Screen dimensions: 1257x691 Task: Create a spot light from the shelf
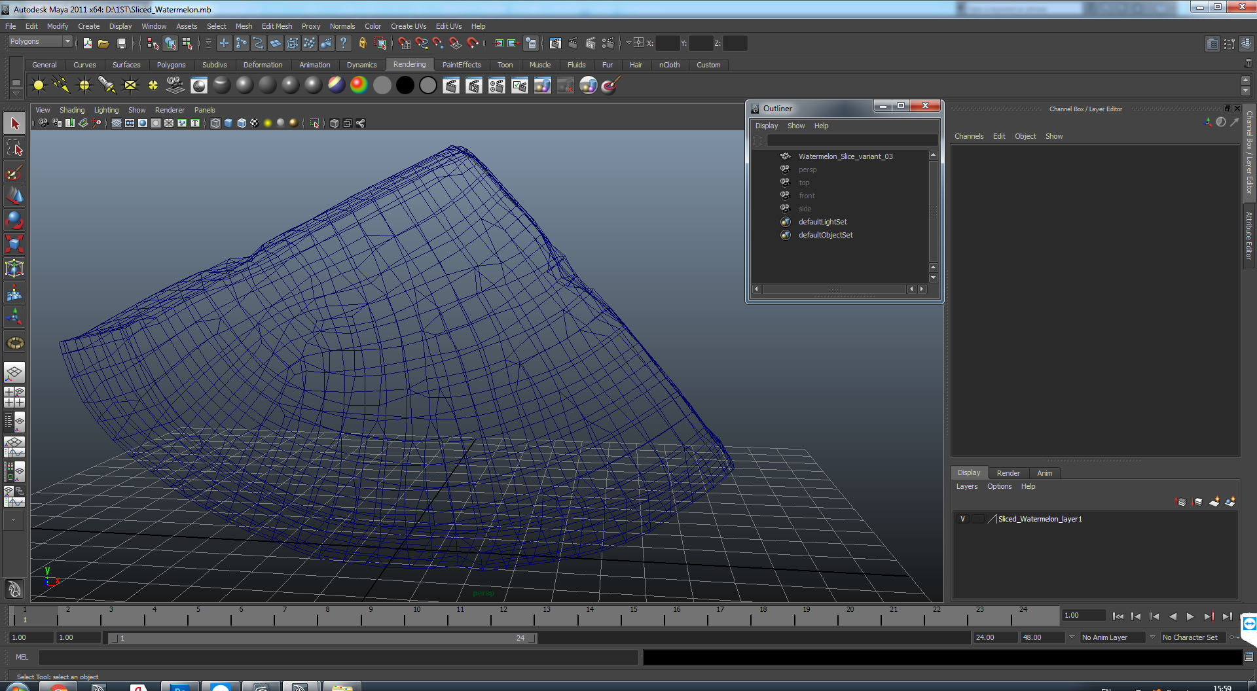tap(107, 85)
